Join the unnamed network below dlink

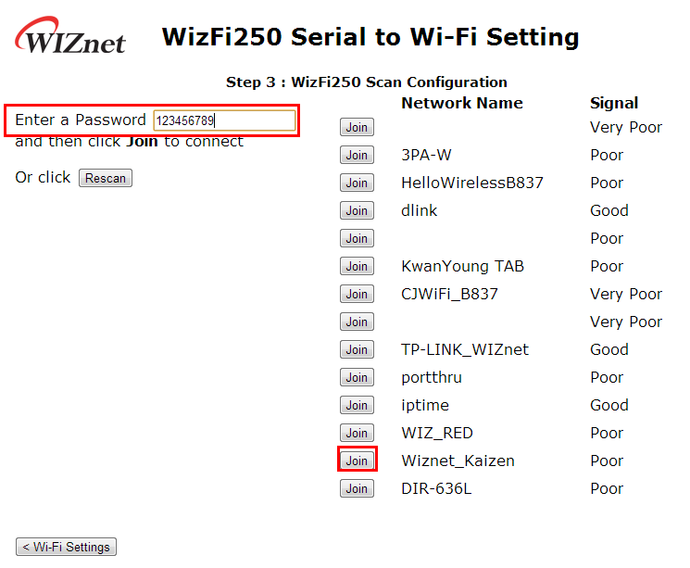(x=357, y=238)
